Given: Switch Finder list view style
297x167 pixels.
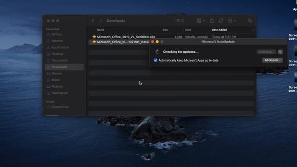Looking at the screenshot, I should pyautogui.click(x=180, y=20).
